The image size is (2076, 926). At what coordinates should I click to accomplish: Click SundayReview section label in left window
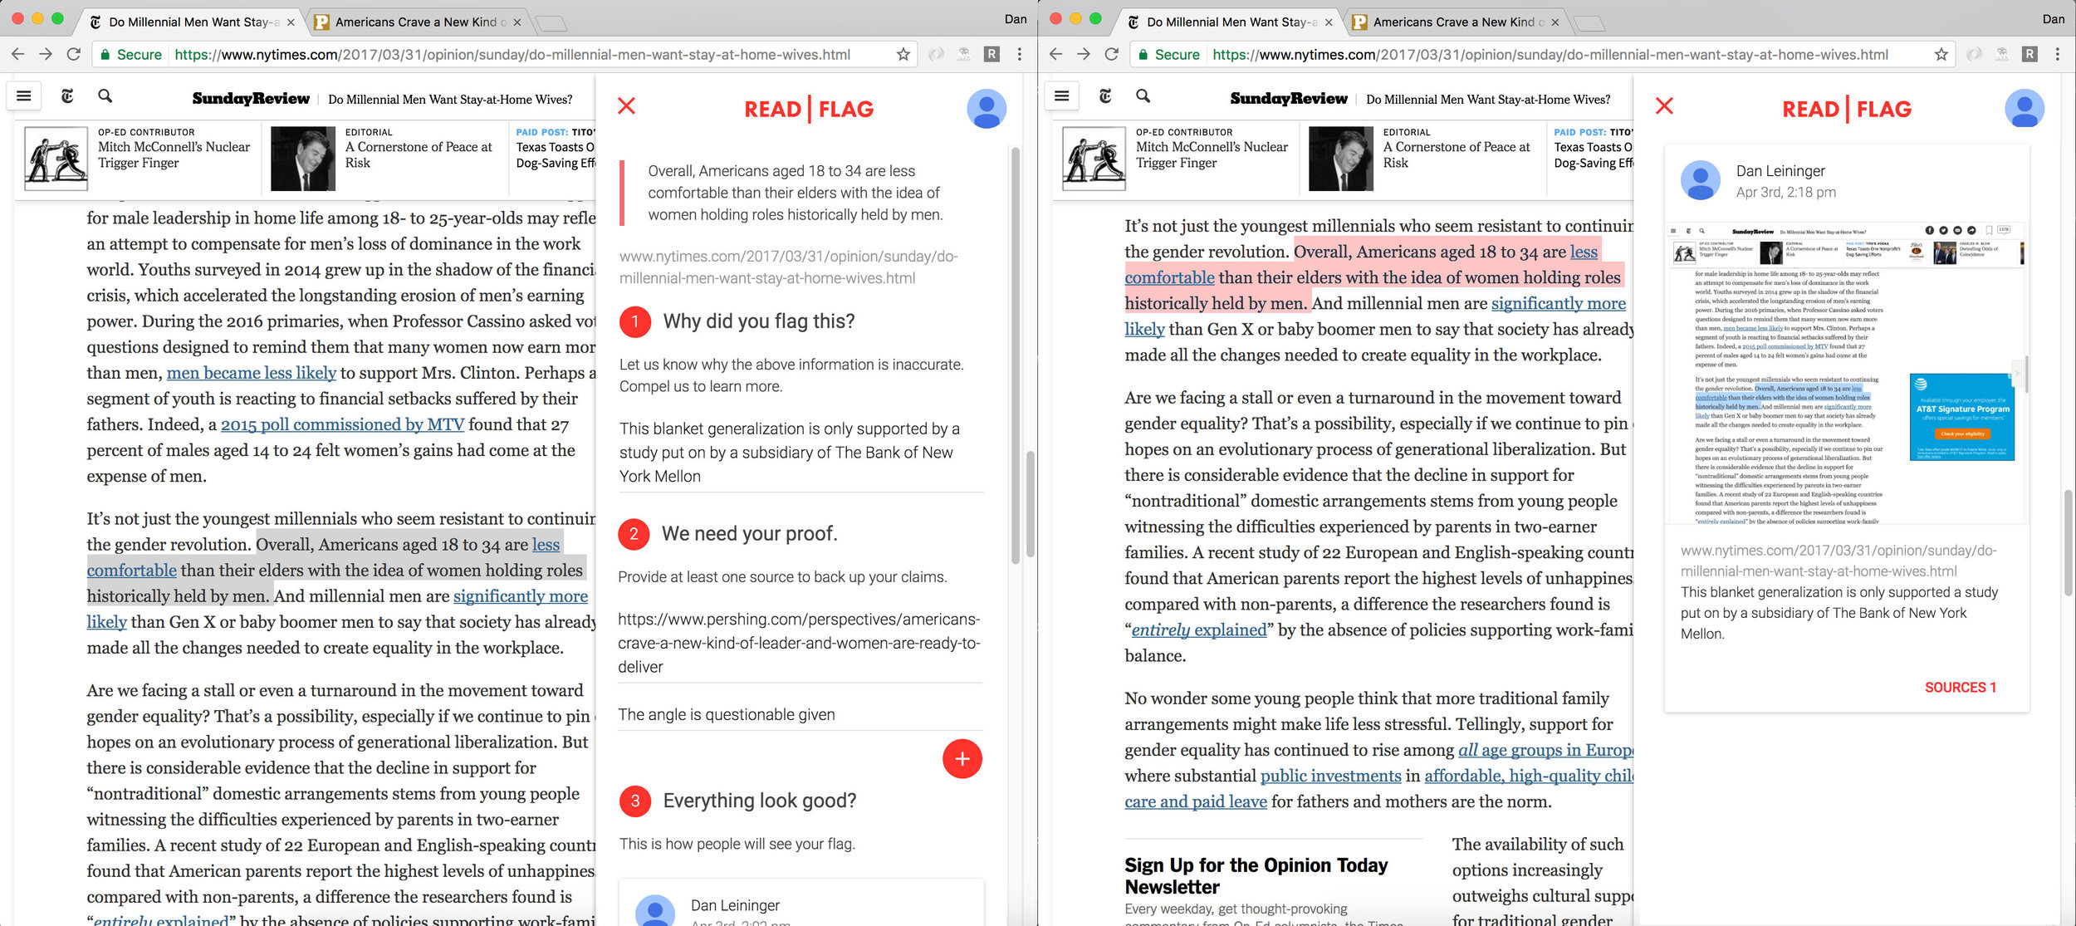[x=251, y=99]
